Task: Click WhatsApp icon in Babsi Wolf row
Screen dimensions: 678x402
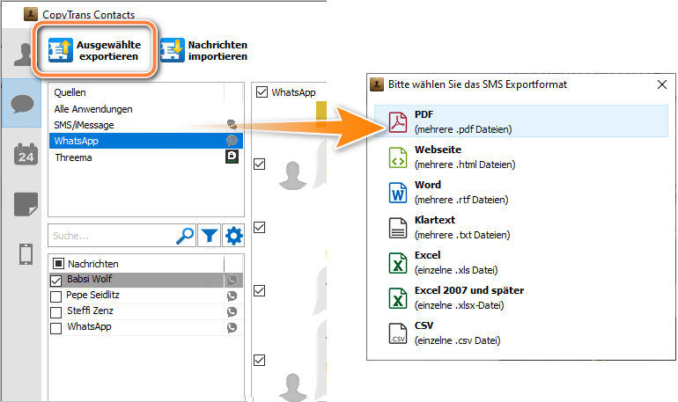Action: pyautogui.click(x=232, y=281)
